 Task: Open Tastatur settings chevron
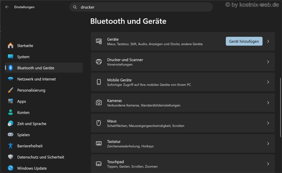[x=268, y=143]
